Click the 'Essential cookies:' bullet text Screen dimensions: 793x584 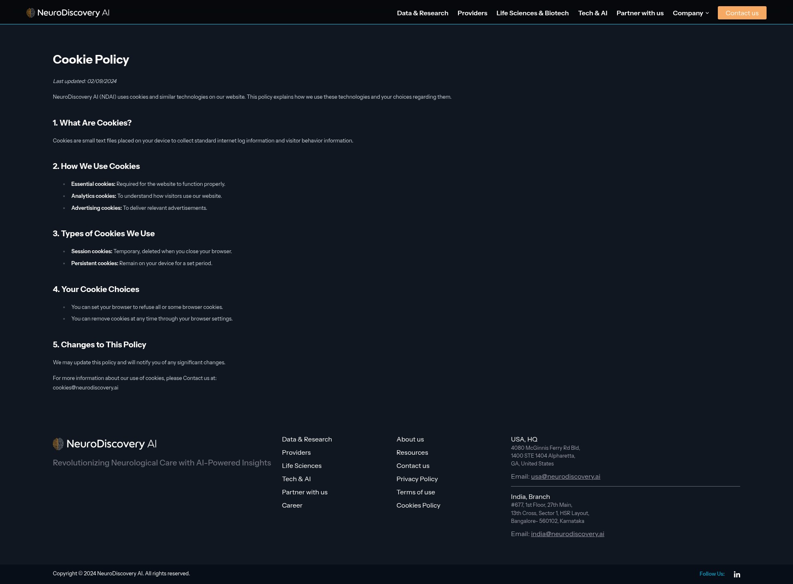(93, 184)
